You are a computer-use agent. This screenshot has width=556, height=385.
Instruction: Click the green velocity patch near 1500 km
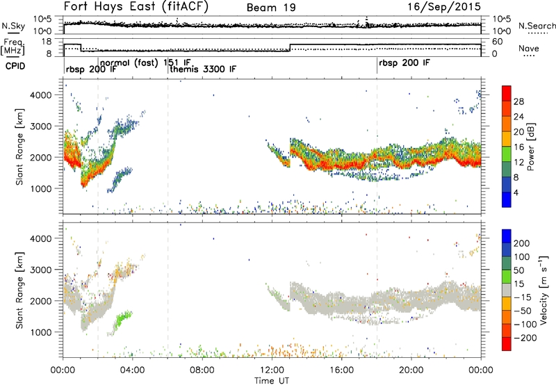[122, 319]
